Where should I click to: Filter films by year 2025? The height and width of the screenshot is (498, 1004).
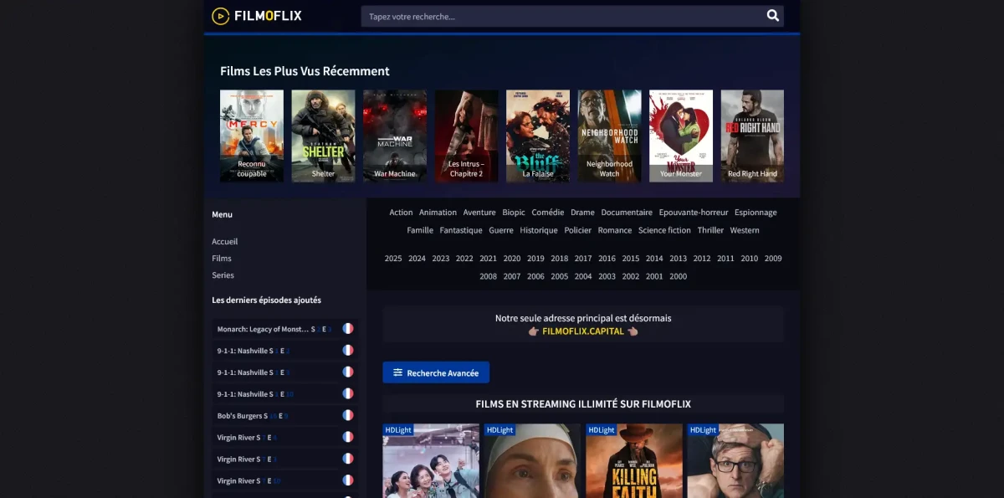click(x=393, y=259)
